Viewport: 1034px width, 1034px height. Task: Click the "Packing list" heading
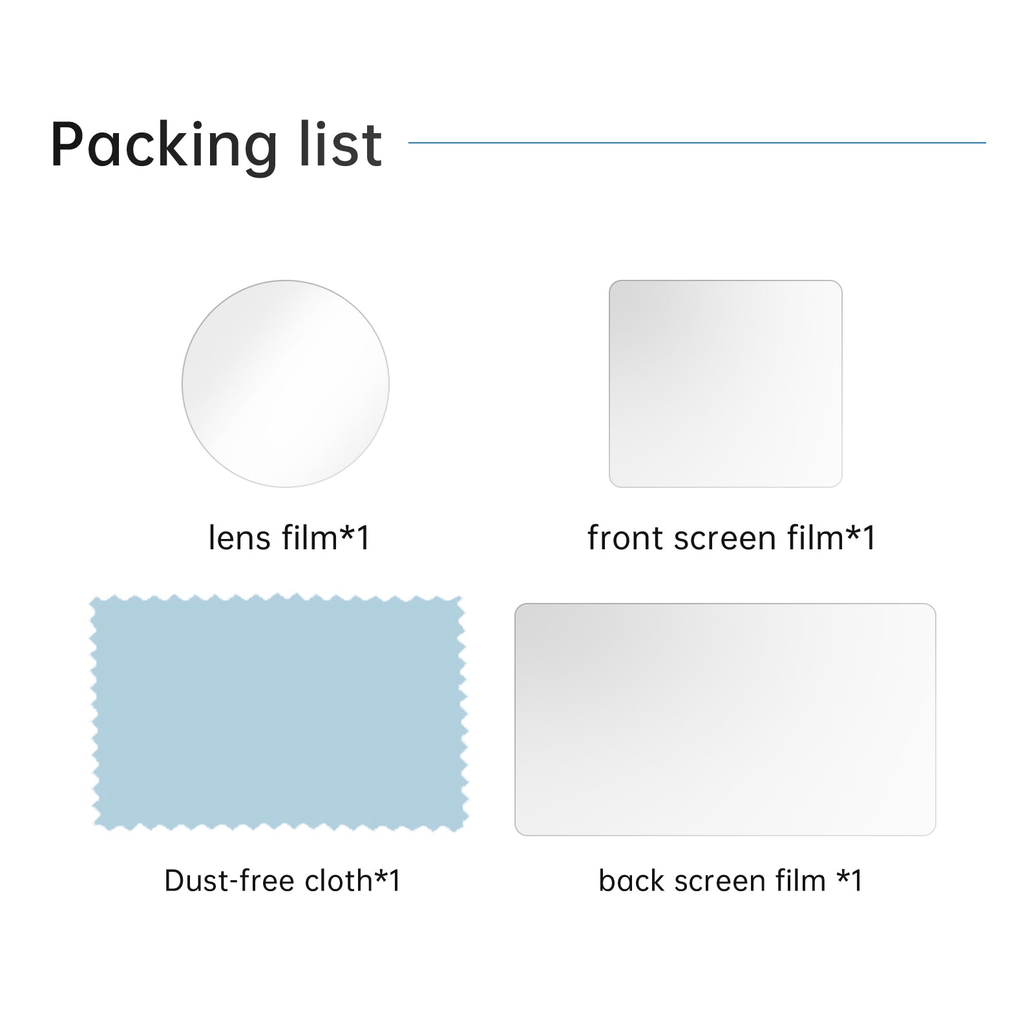[216, 145]
